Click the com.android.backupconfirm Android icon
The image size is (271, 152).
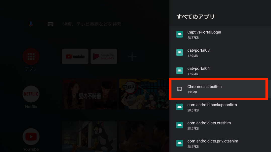(x=179, y=107)
